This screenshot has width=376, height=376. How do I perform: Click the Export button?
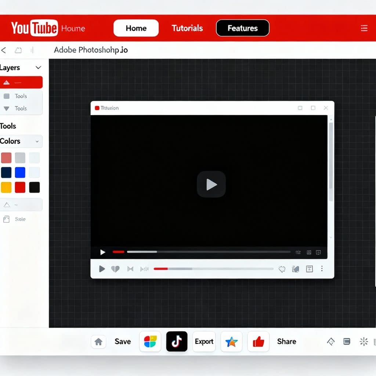[x=204, y=341]
